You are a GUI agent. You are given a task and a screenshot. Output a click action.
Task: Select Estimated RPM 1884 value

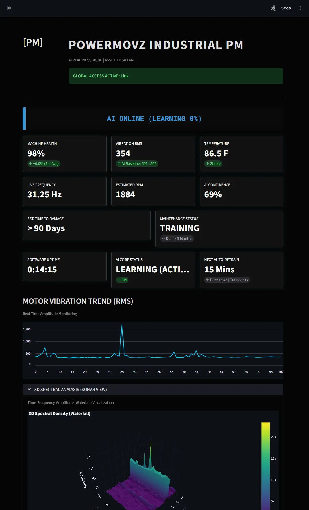tap(125, 194)
